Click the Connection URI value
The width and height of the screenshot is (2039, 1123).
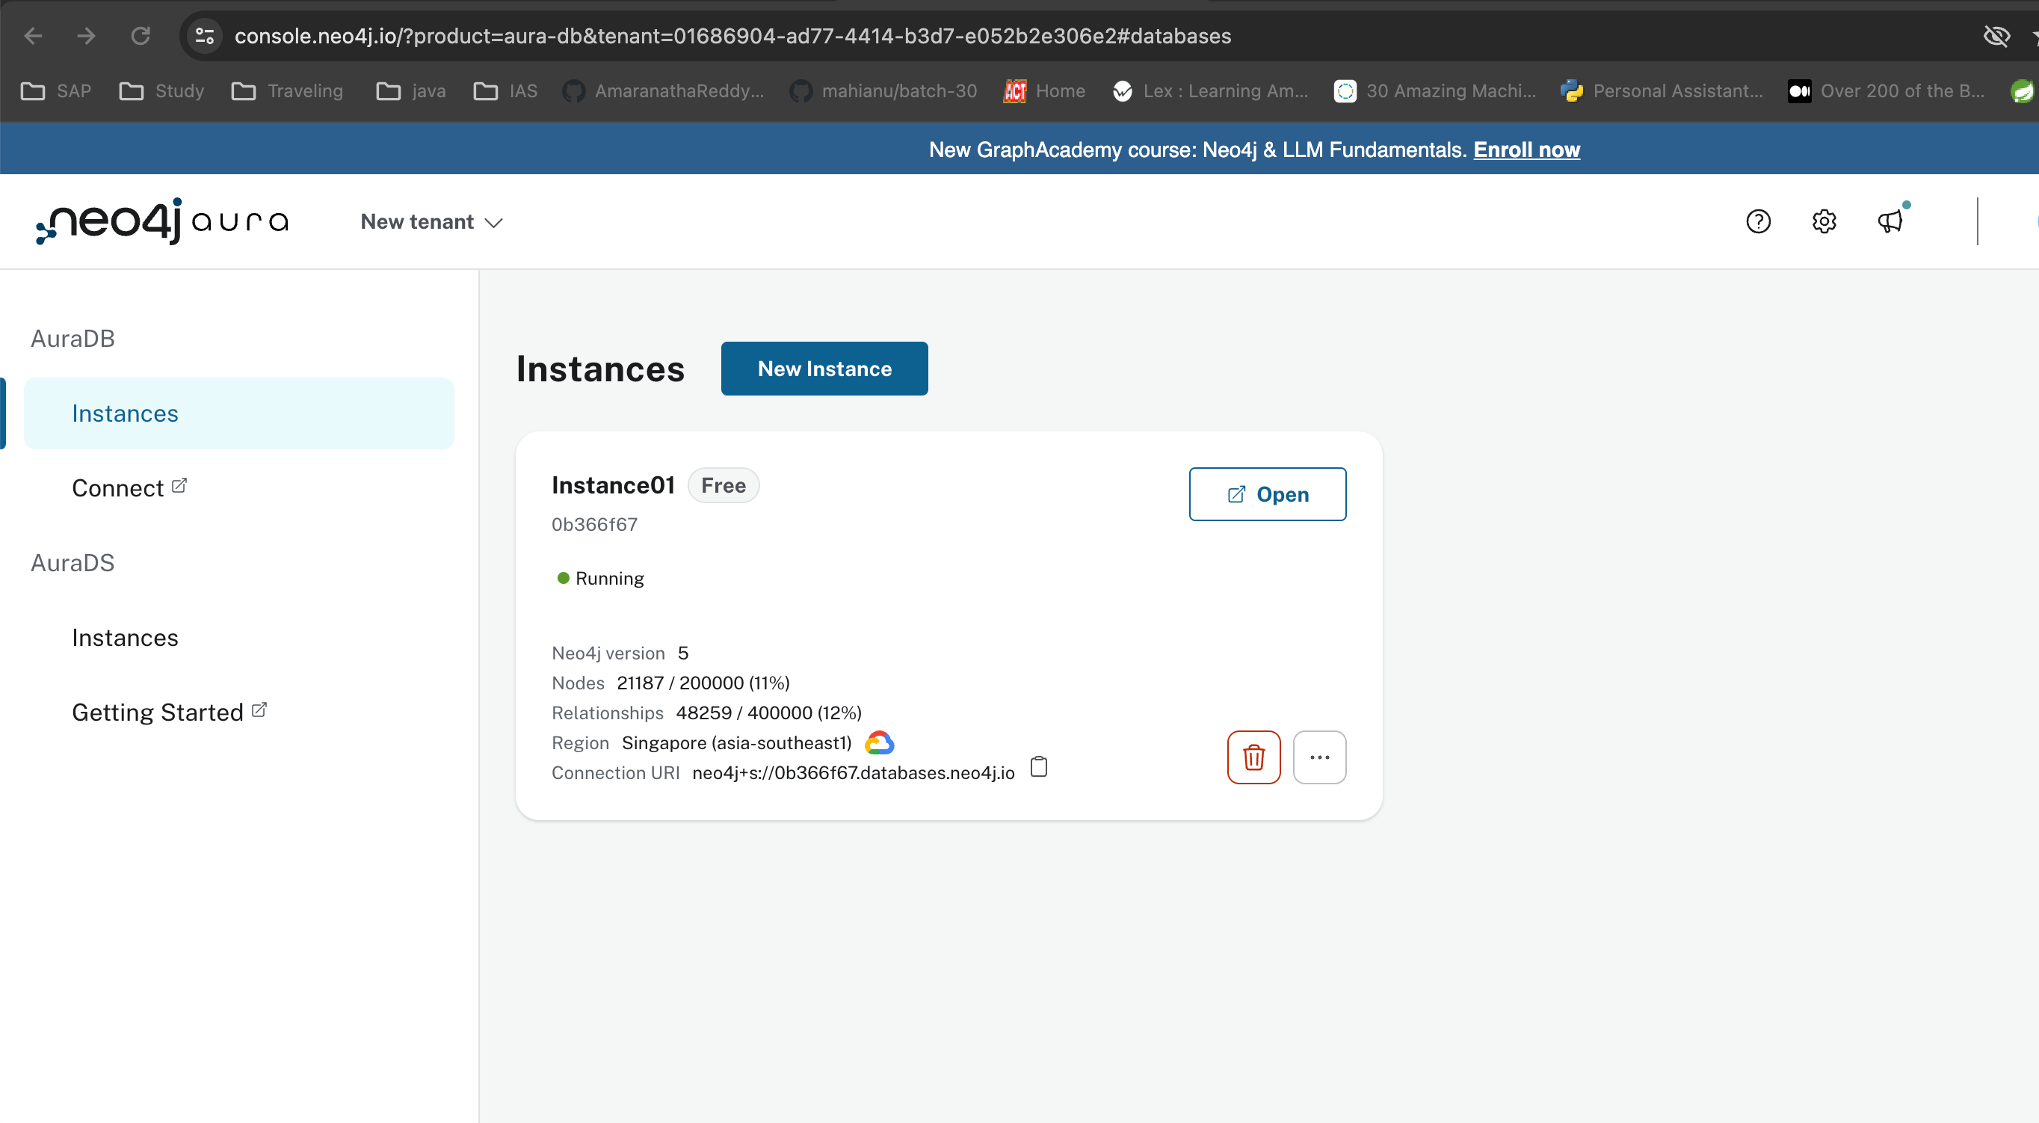coord(854,773)
